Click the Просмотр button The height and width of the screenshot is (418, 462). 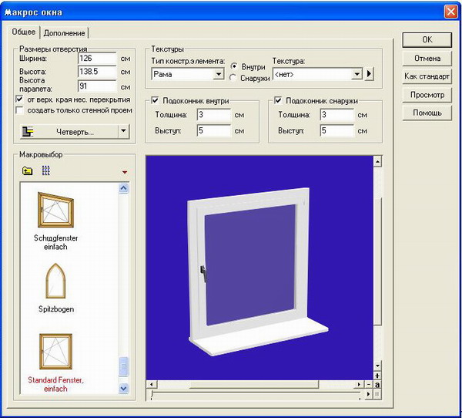click(x=426, y=95)
